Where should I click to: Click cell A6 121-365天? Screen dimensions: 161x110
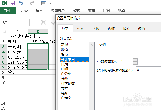coord(17,62)
